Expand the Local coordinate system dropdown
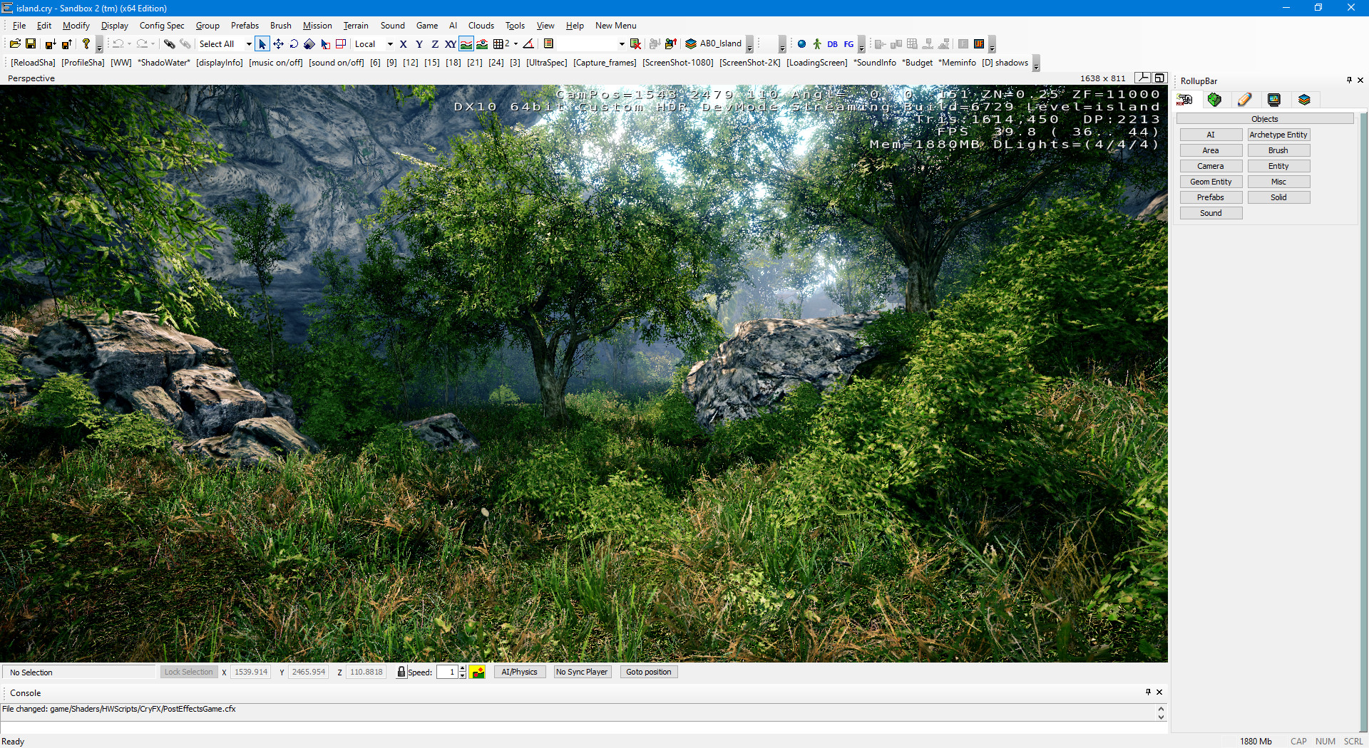The image size is (1369, 748). 390,44
